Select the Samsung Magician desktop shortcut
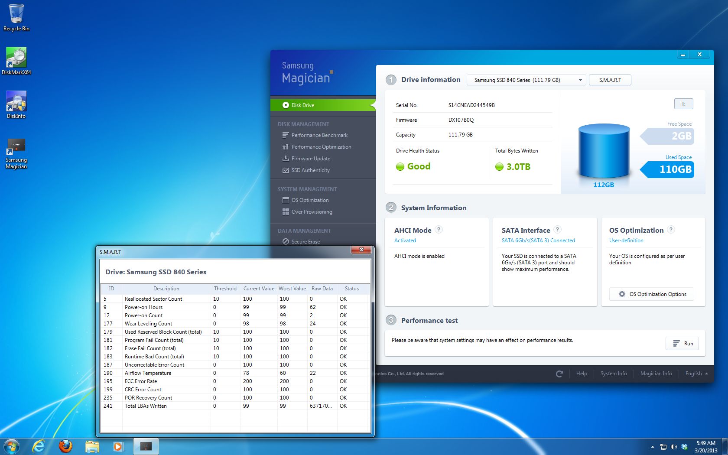Image resolution: width=728 pixels, height=455 pixels. point(16,154)
